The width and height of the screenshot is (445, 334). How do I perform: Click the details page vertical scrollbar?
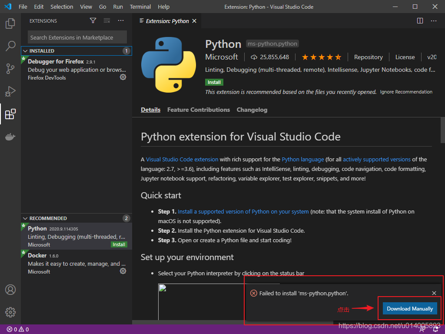pos(442,130)
